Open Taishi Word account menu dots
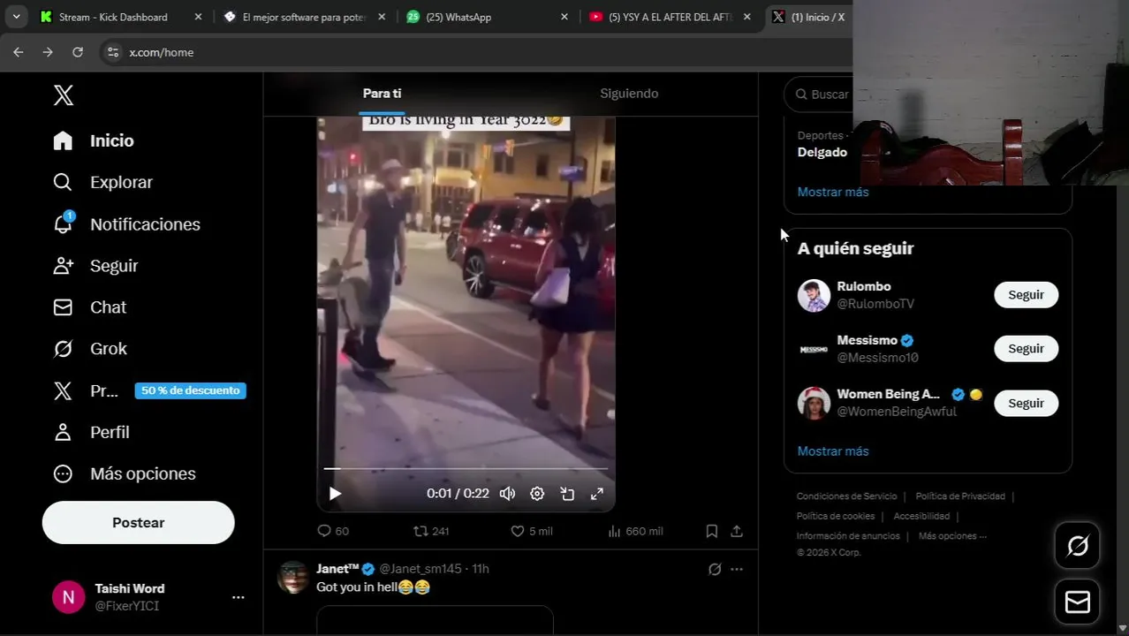The width and height of the screenshot is (1129, 636). pos(238,597)
